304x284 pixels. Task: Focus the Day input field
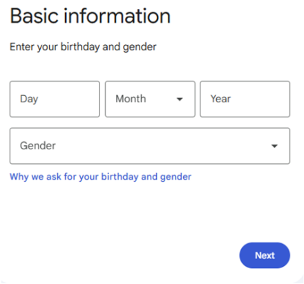click(55, 99)
